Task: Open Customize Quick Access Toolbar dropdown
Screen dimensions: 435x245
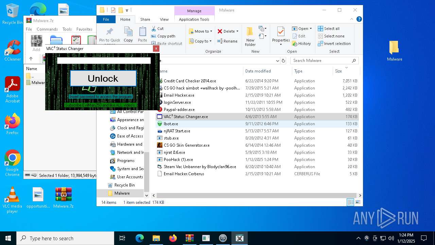Action: (x=127, y=10)
